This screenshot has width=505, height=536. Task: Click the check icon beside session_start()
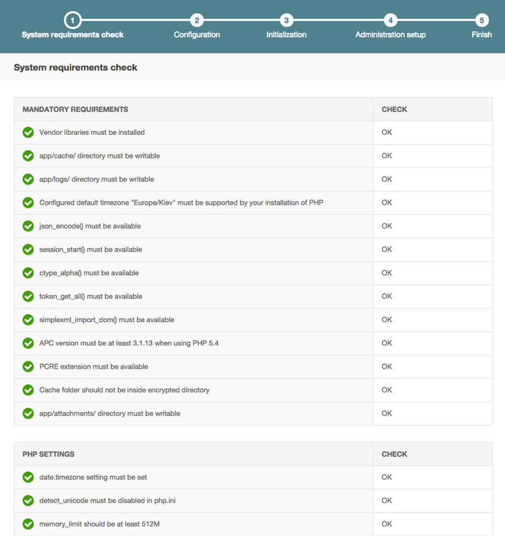click(28, 250)
